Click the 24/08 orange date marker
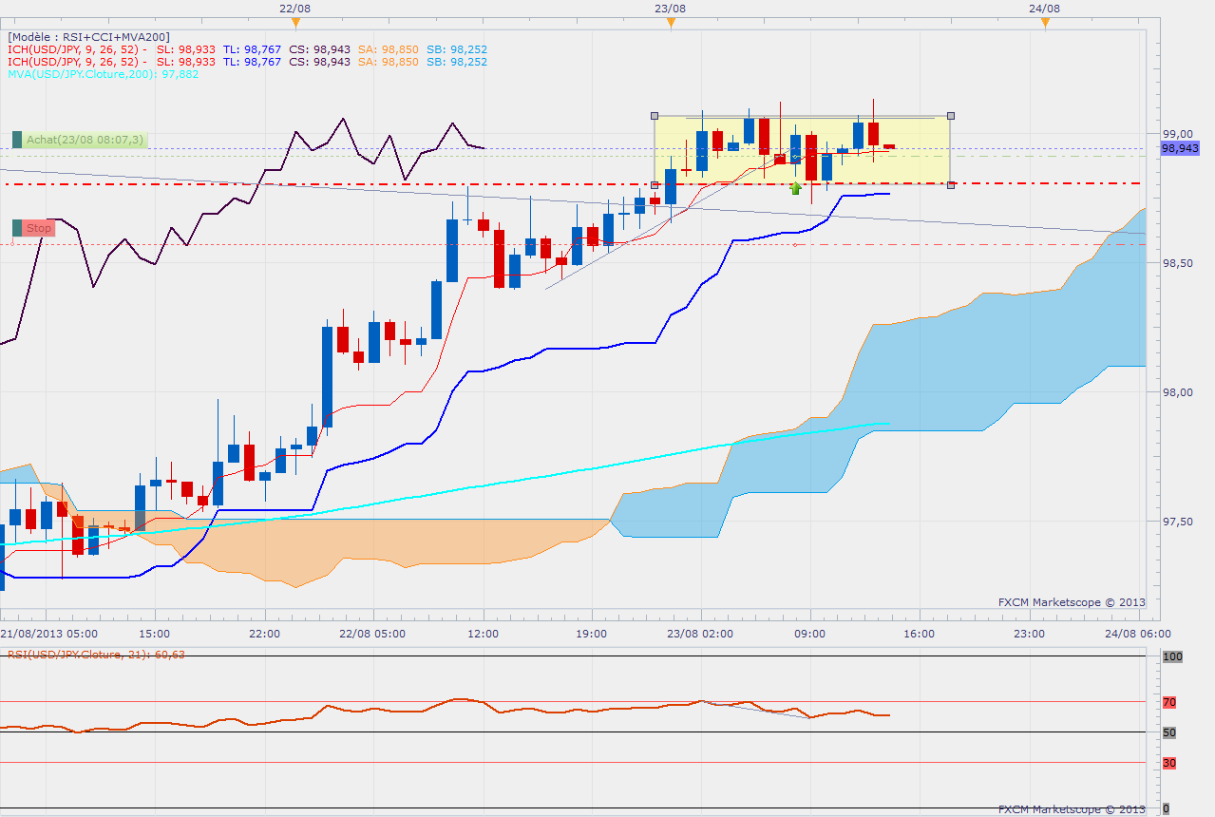1215x817 pixels. click(1044, 22)
